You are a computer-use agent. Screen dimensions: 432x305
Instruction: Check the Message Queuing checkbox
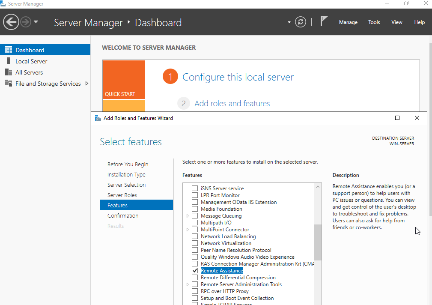pos(195,215)
